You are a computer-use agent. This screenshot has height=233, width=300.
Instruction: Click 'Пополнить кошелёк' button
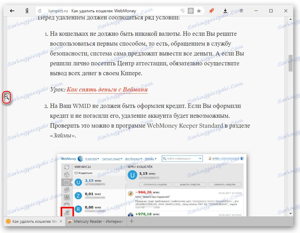click(x=155, y=185)
